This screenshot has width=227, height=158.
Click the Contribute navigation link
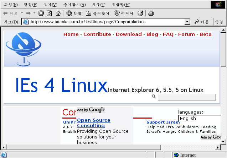[x=97, y=34]
